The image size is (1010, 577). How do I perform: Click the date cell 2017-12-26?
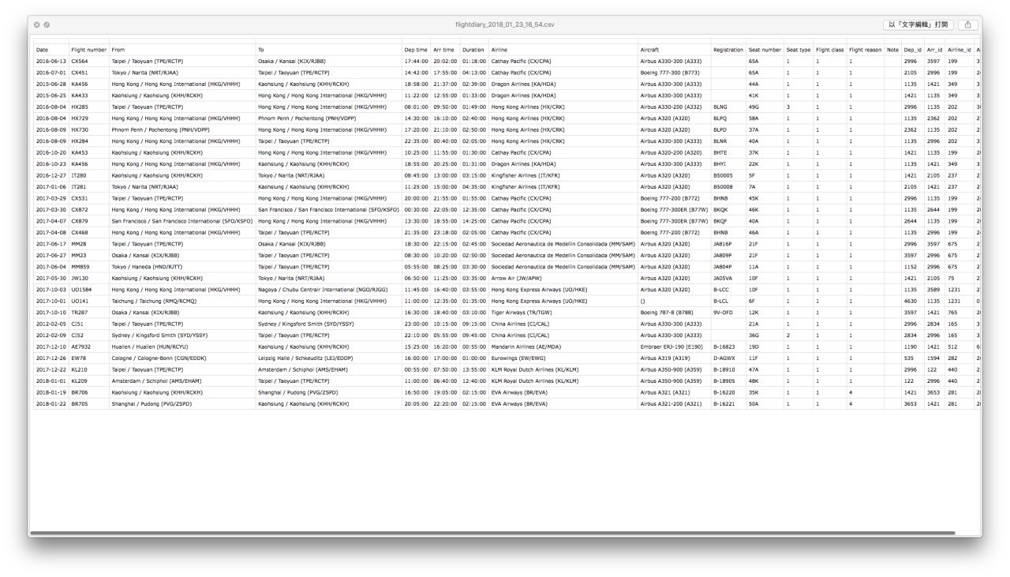[x=51, y=358]
